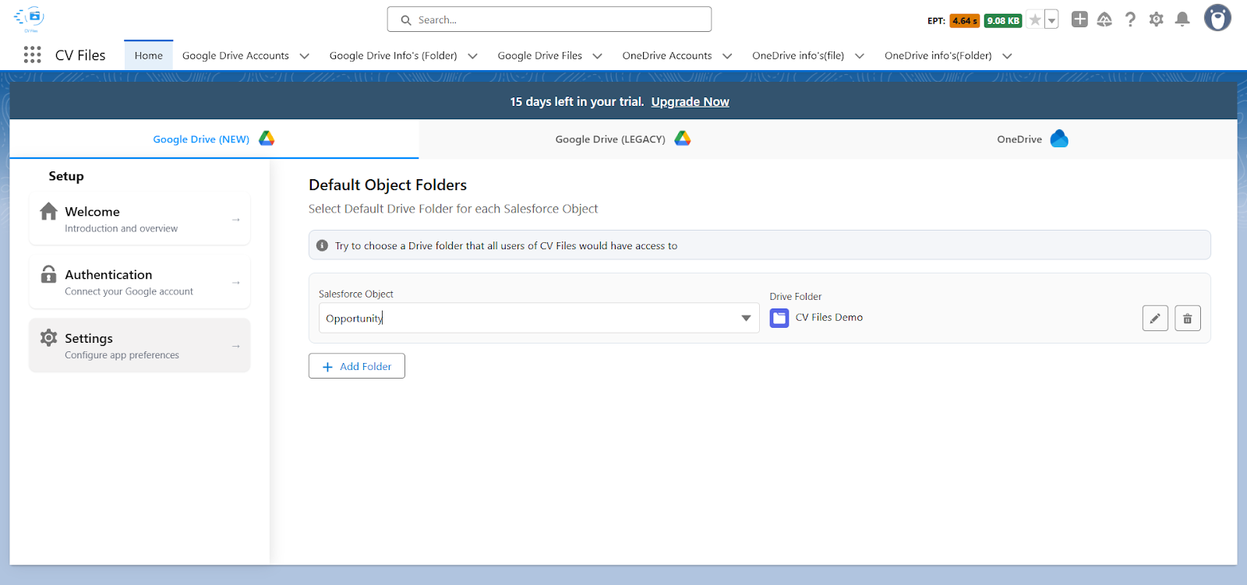Open the Welcome setup section
The width and height of the screenshot is (1247, 585).
point(140,219)
